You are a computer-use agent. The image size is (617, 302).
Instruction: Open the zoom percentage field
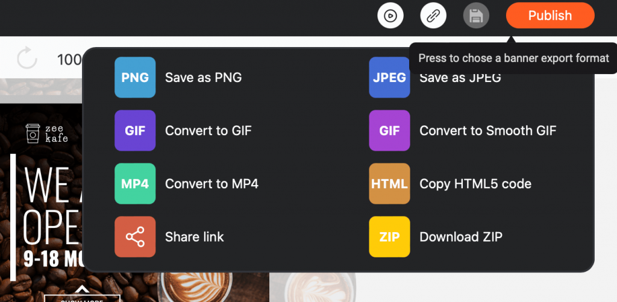click(x=70, y=60)
